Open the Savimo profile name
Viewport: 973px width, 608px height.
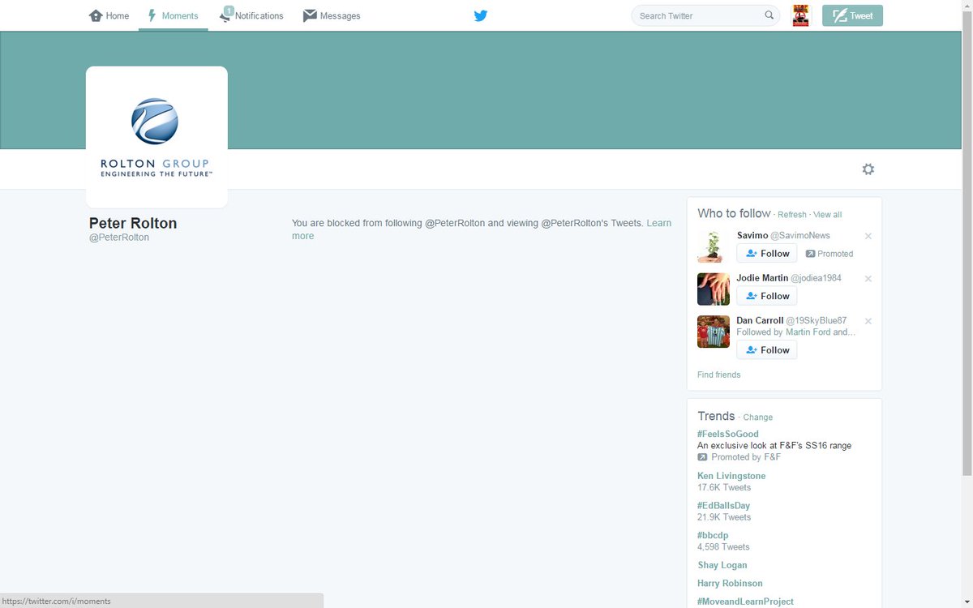coord(752,235)
